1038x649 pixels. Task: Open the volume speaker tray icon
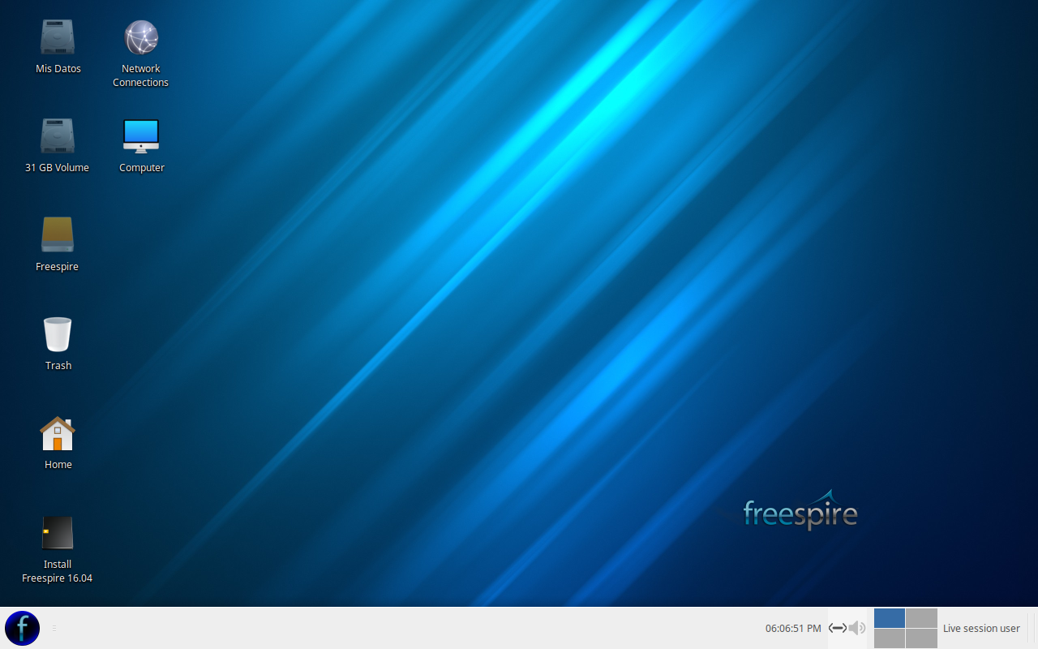click(x=857, y=628)
